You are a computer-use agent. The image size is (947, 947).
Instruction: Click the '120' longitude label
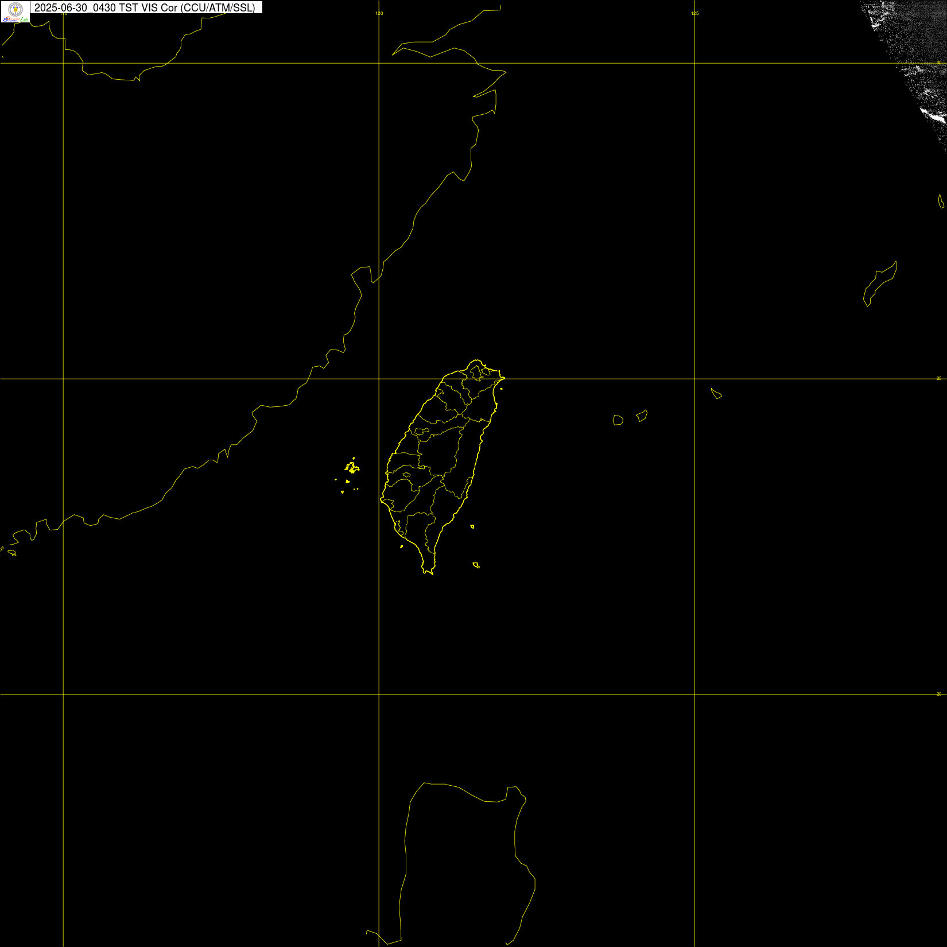379,13
